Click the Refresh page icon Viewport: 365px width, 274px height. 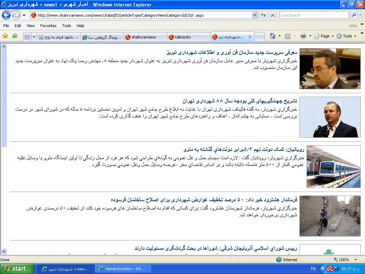(x=263, y=15)
